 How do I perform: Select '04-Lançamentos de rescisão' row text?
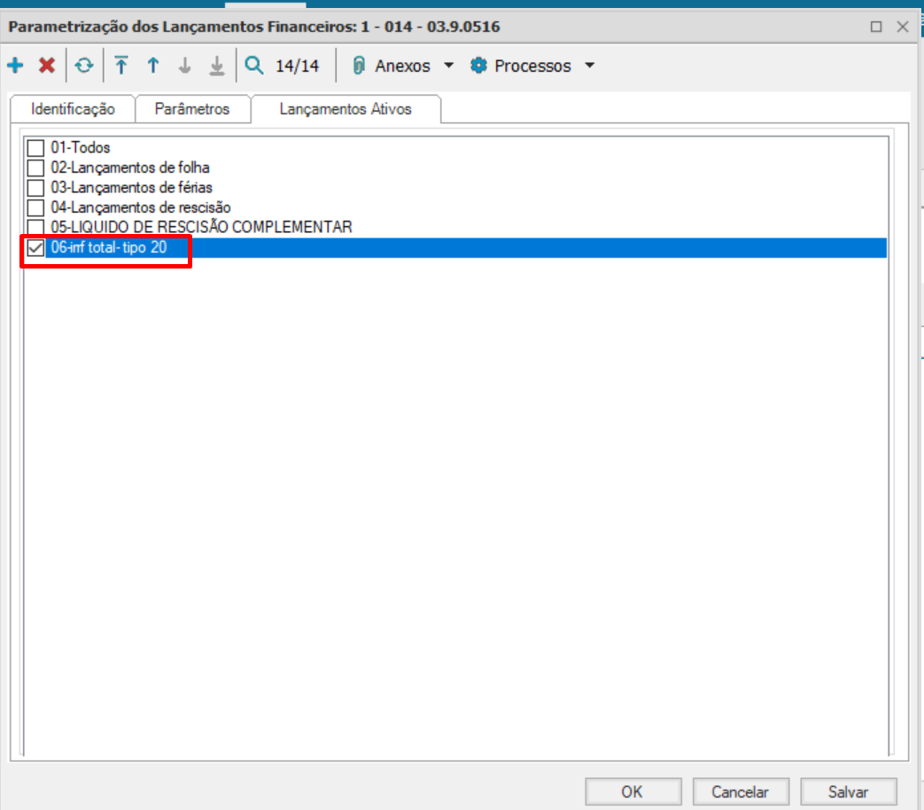coord(141,207)
